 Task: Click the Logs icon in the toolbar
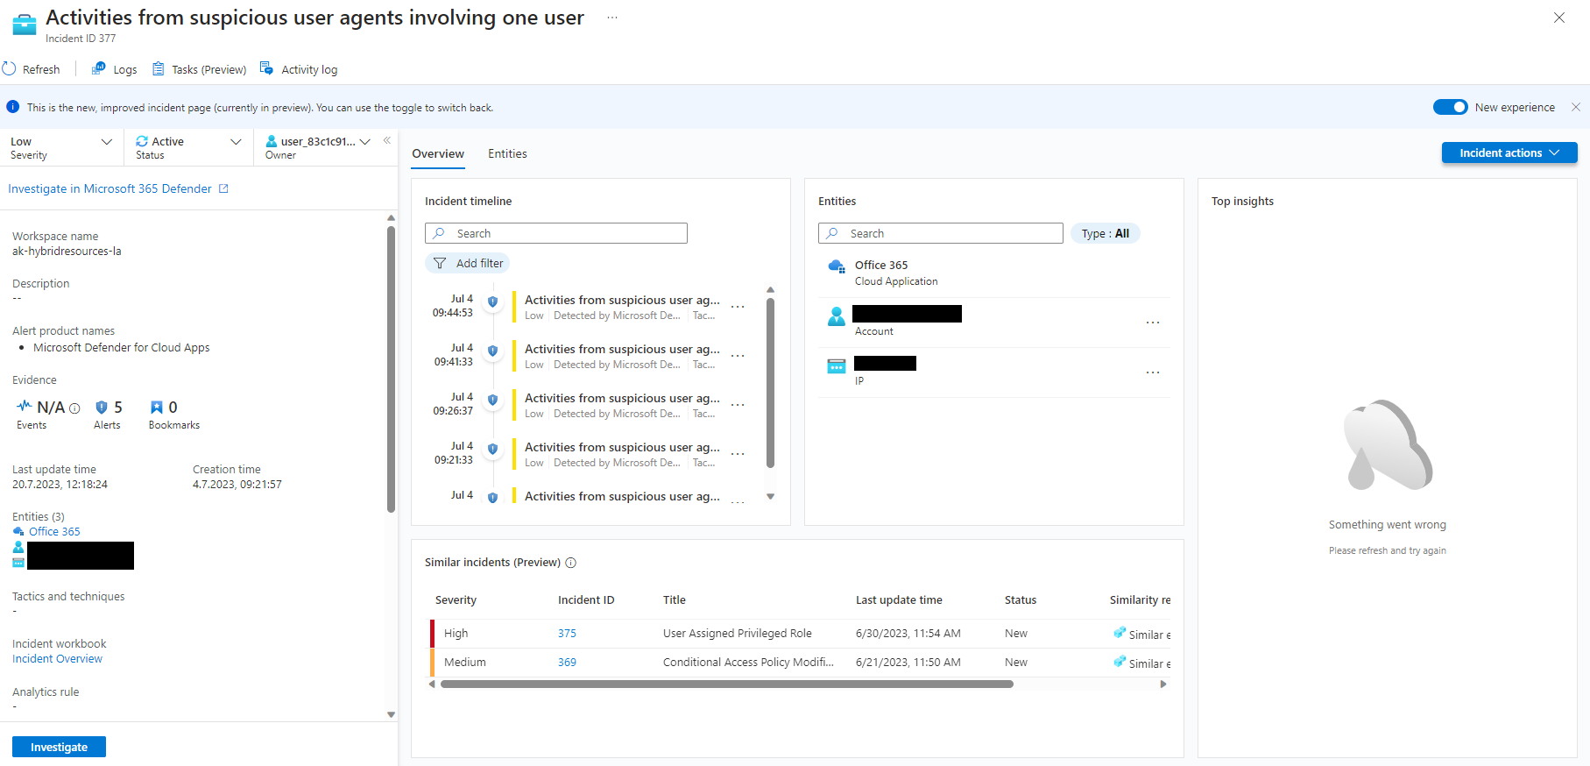tap(98, 68)
